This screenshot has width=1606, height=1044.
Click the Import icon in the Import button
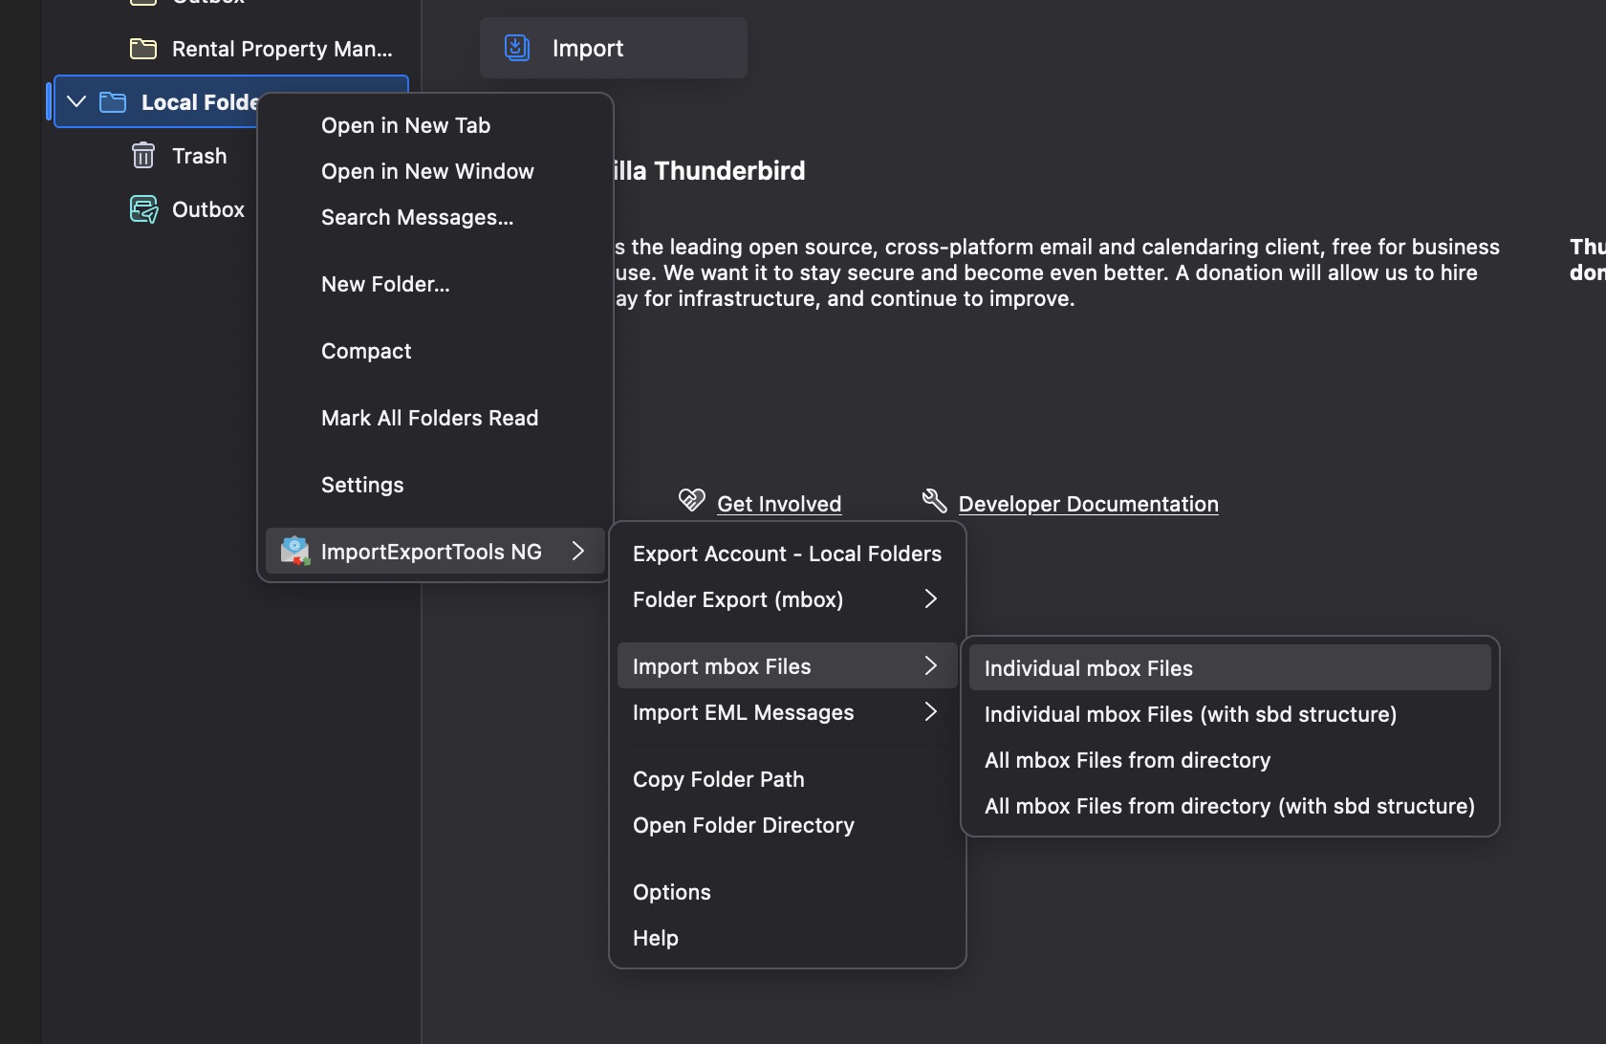coord(517,48)
